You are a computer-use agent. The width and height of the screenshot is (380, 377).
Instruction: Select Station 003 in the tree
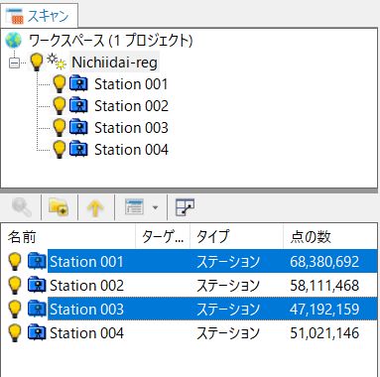coord(131,128)
